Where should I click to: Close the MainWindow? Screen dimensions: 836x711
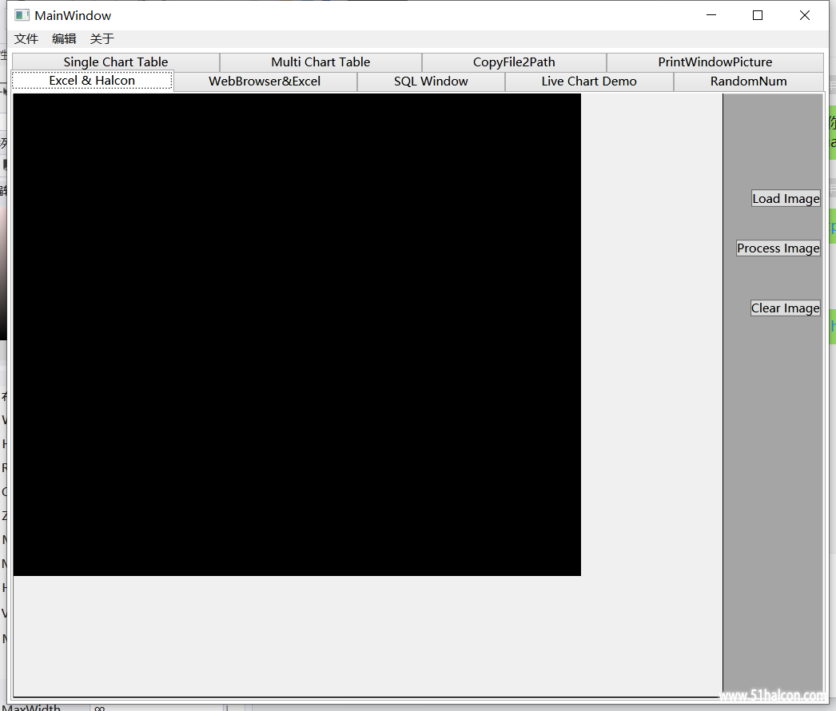805,15
